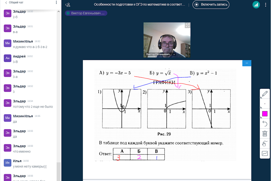The width and height of the screenshot is (271, 181).
Task: Make the webcam video fullscreen
Action: point(187,25)
